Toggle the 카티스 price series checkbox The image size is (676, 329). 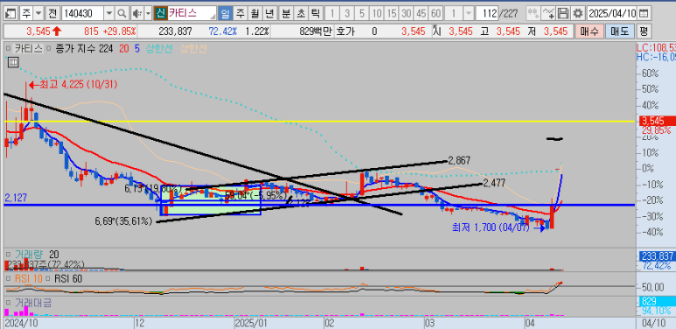click(9, 49)
